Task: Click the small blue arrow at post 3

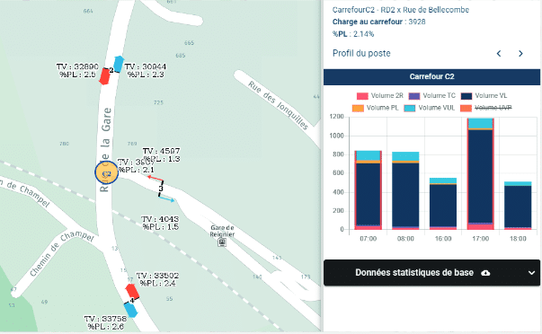Action: click(x=166, y=198)
